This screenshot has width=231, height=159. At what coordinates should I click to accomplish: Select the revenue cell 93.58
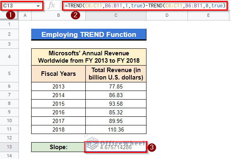[x=116, y=104]
